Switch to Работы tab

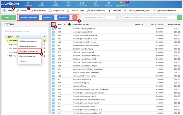(x=22, y=11)
